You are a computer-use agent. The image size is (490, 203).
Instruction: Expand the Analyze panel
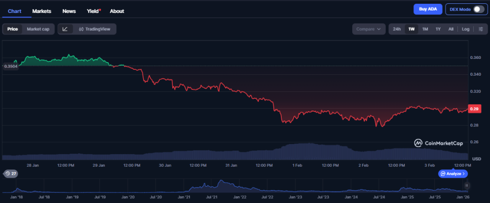pyautogui.click(x=453, y=174)
